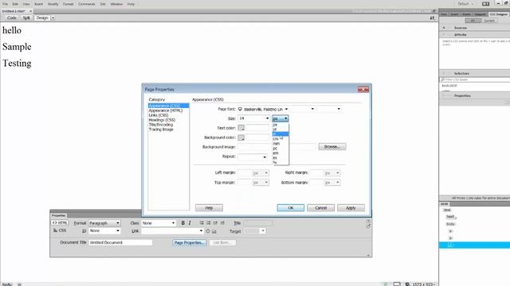Click the workspace sync icon beside Default
The width and height of the screenshot is (510, 286).
click(x=485, y=4)
